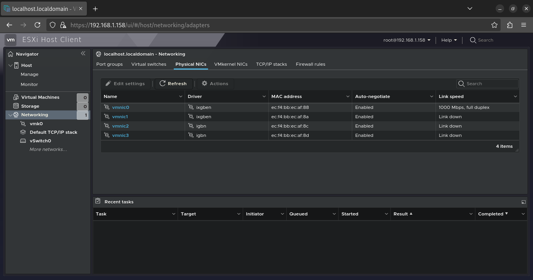Image resolution: width=533 pixels, height=280 pixels.
Task: Click the VMware vm logo
Action: click(x=11, y=40)
